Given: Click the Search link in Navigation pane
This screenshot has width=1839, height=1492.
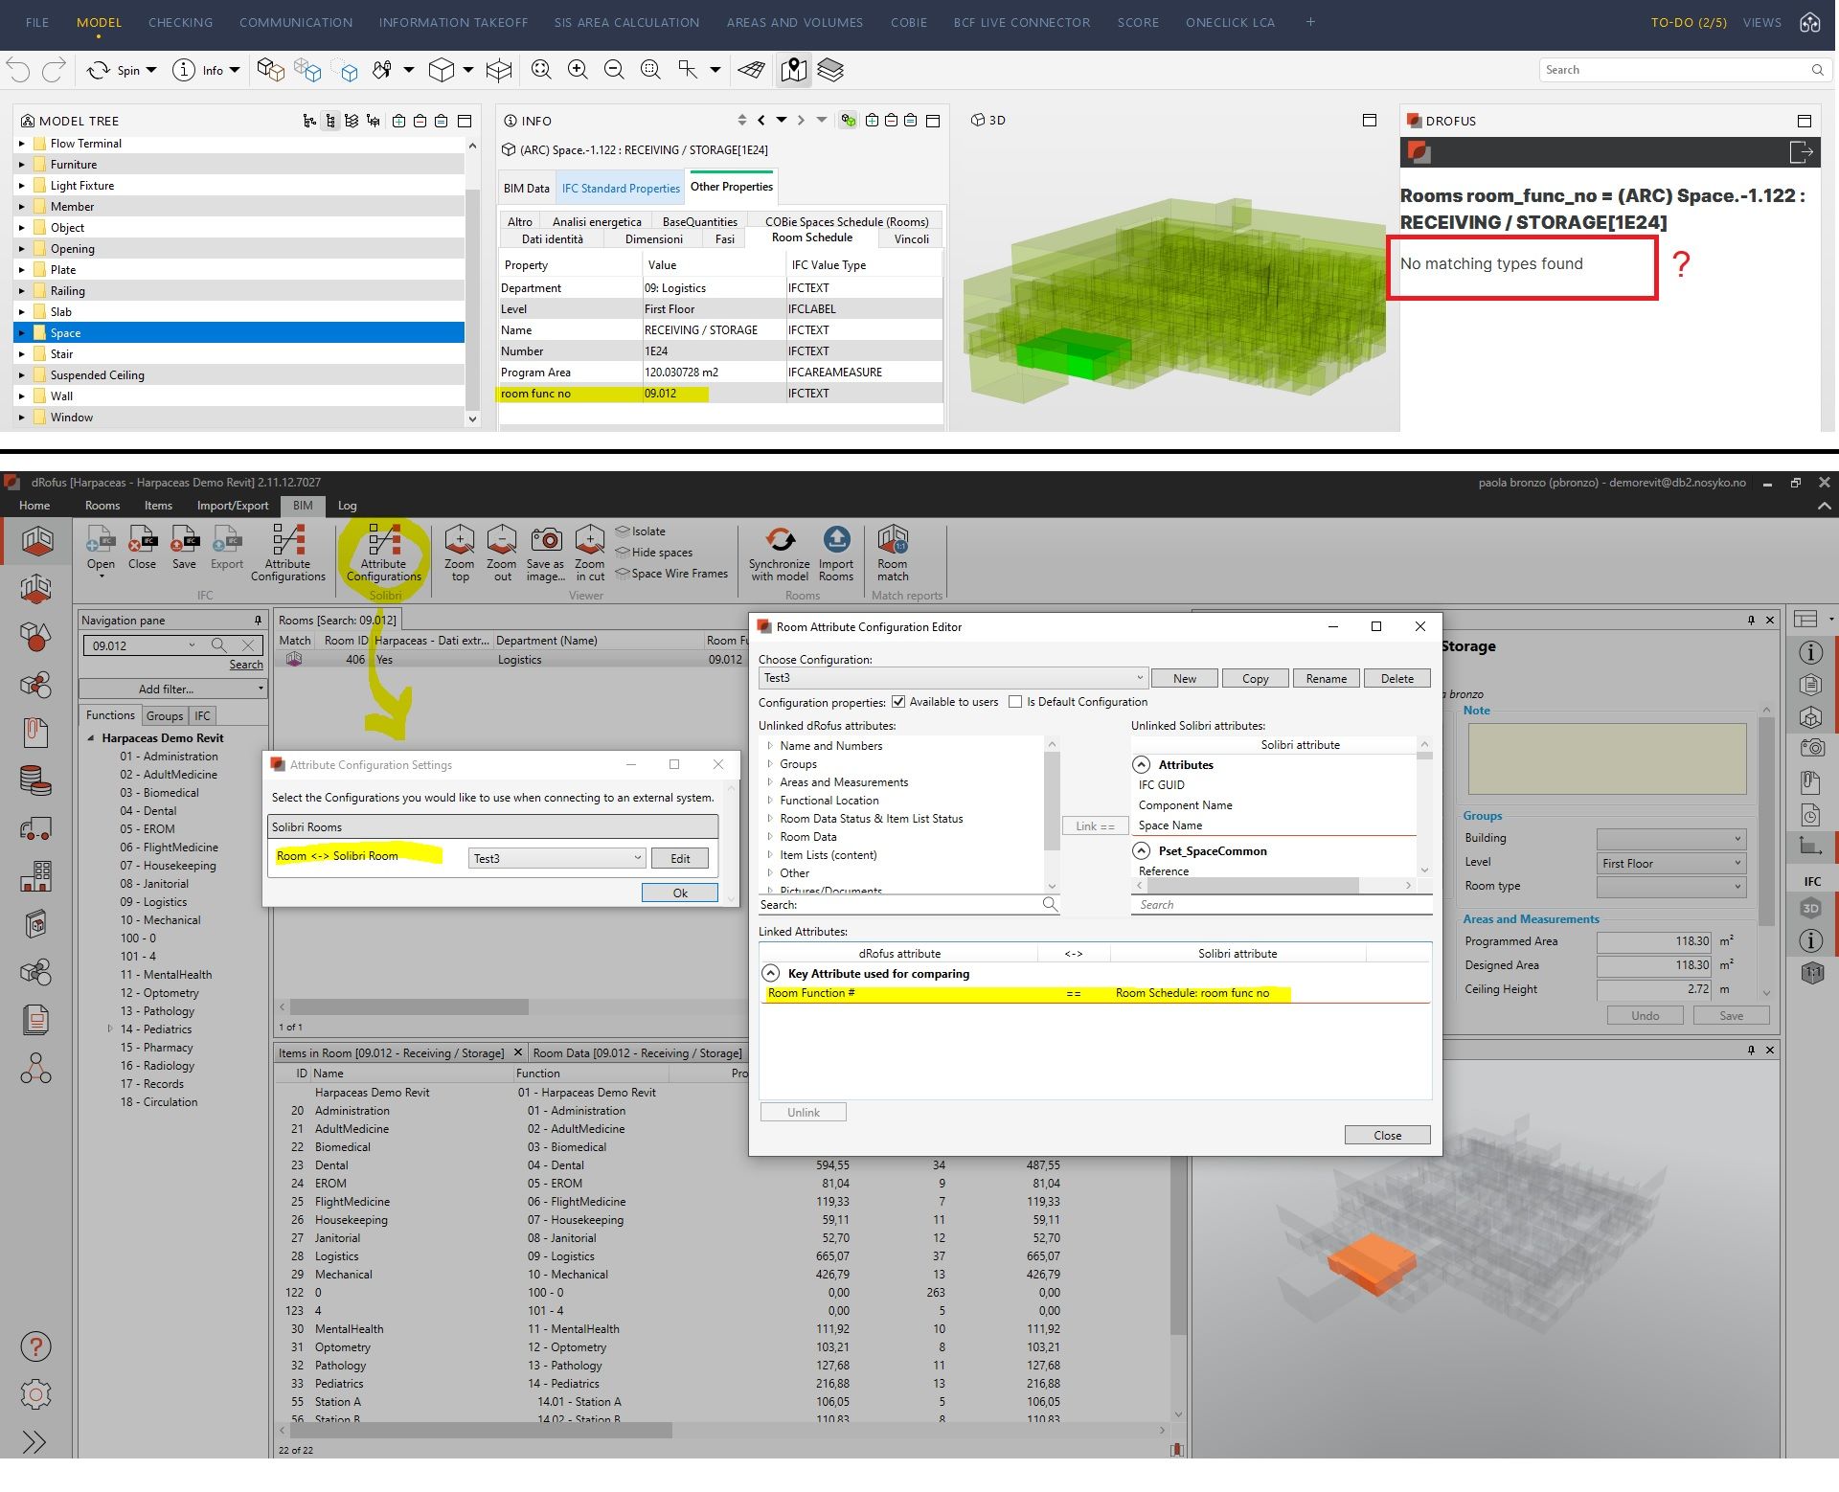Looking at the screenshot, I should (x=246, y=665).
